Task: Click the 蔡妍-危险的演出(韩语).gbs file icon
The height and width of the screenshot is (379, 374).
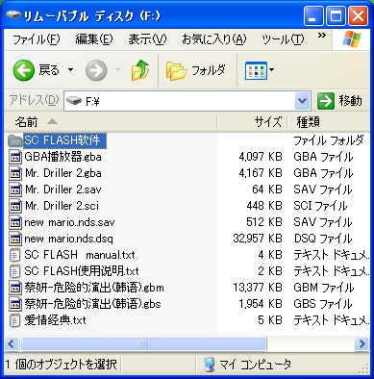Action: pos(15,304)
